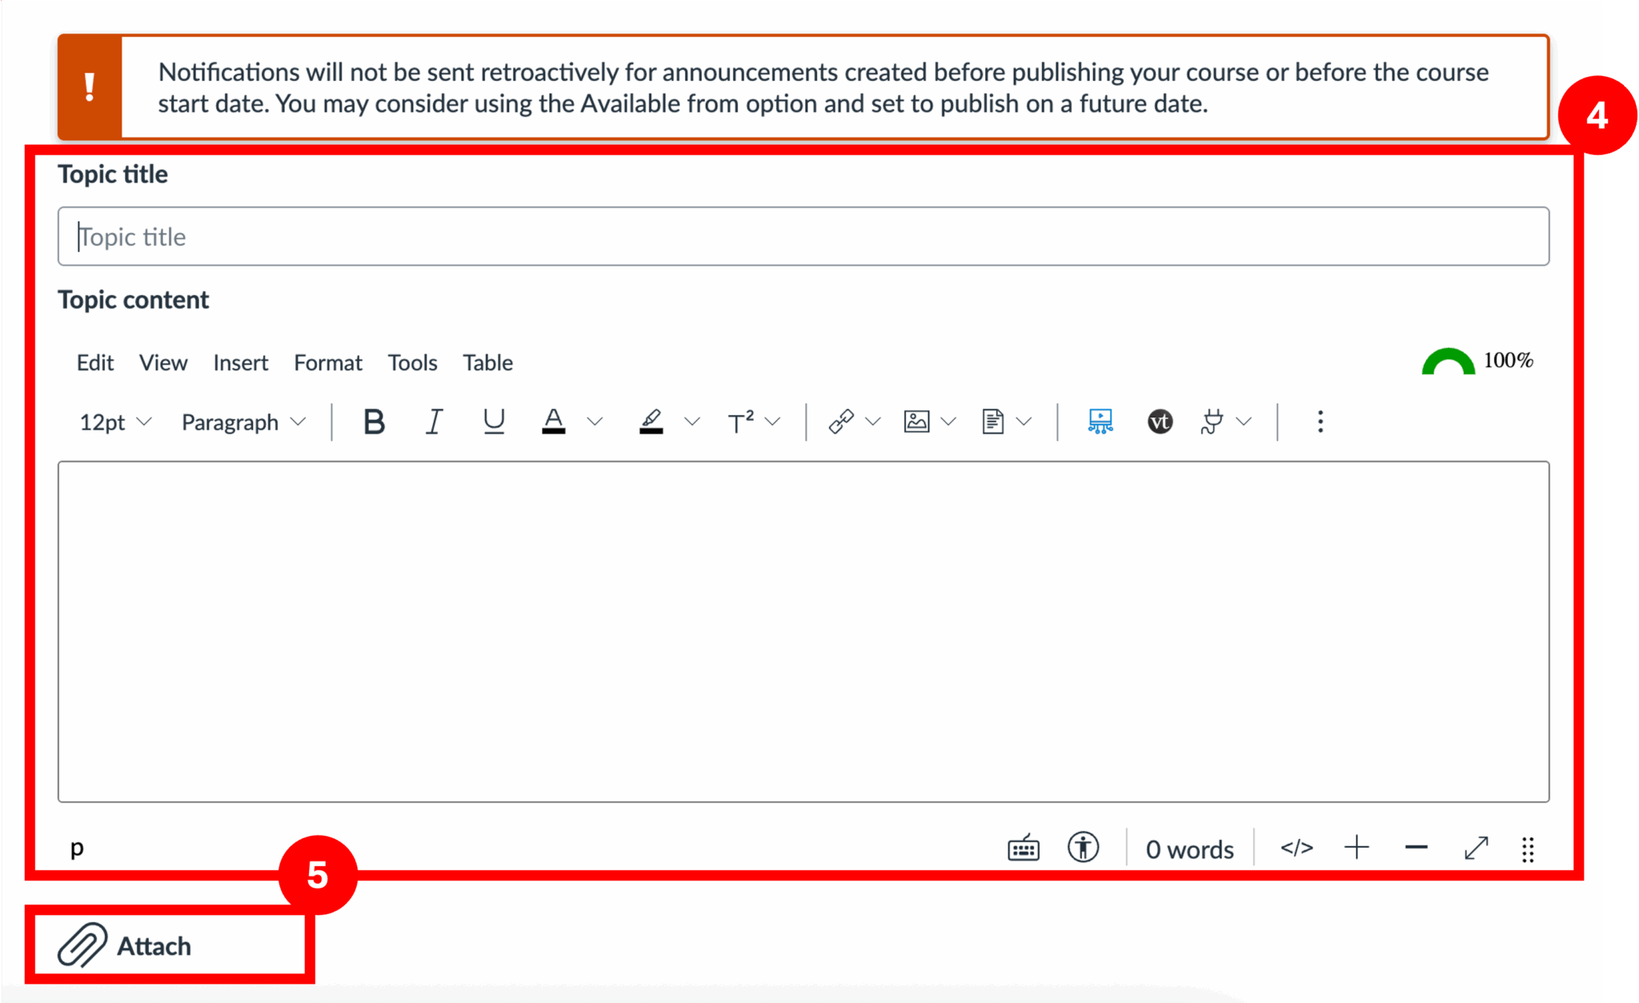Toggle italic formatting
This screenshot has height=1003, width=1639.
[433, 422]
